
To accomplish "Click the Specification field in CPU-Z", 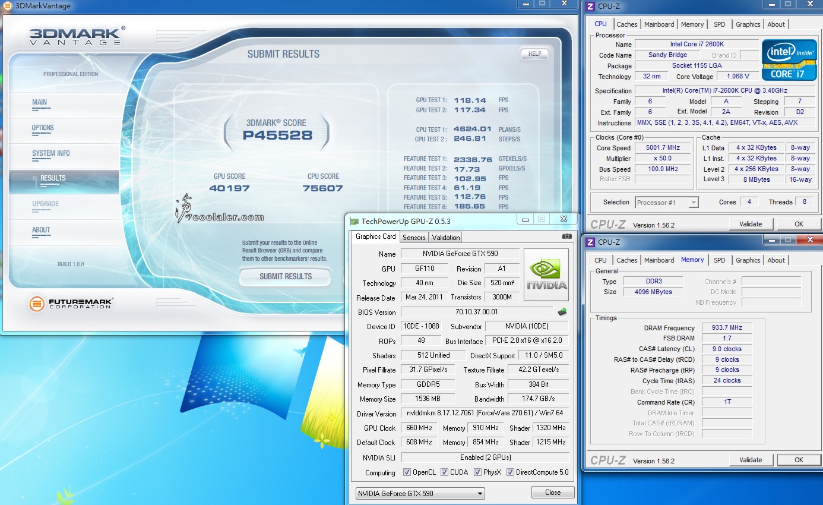I will pos(726,90).
